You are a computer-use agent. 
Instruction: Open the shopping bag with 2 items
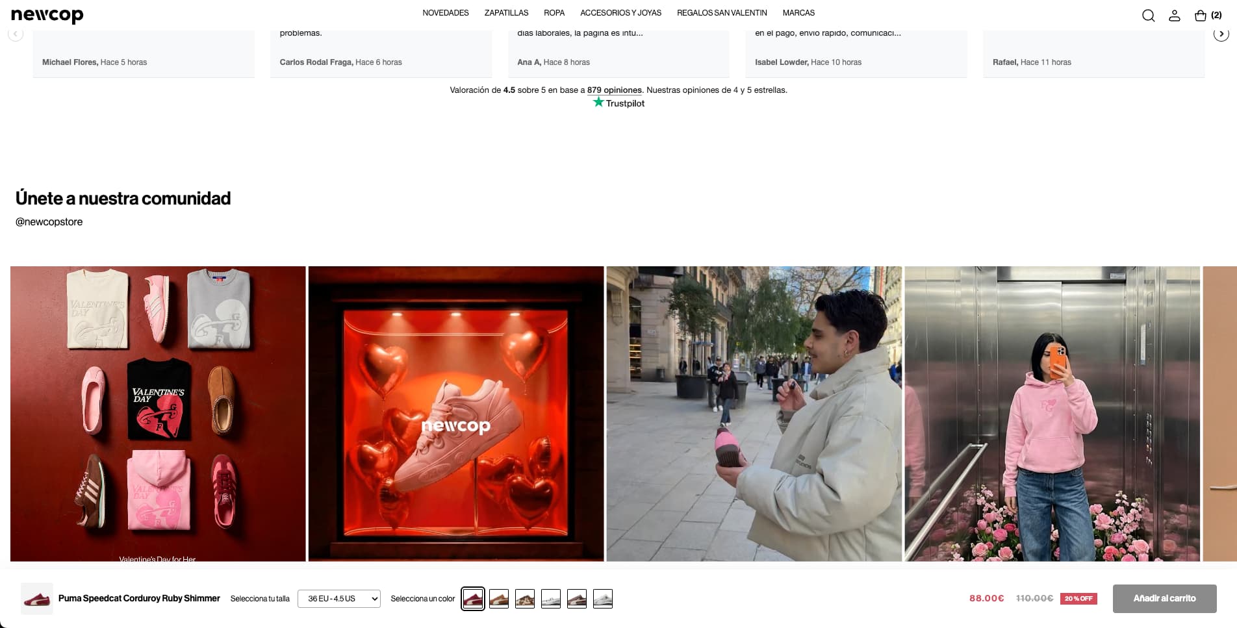click(x=1201, y=15)
